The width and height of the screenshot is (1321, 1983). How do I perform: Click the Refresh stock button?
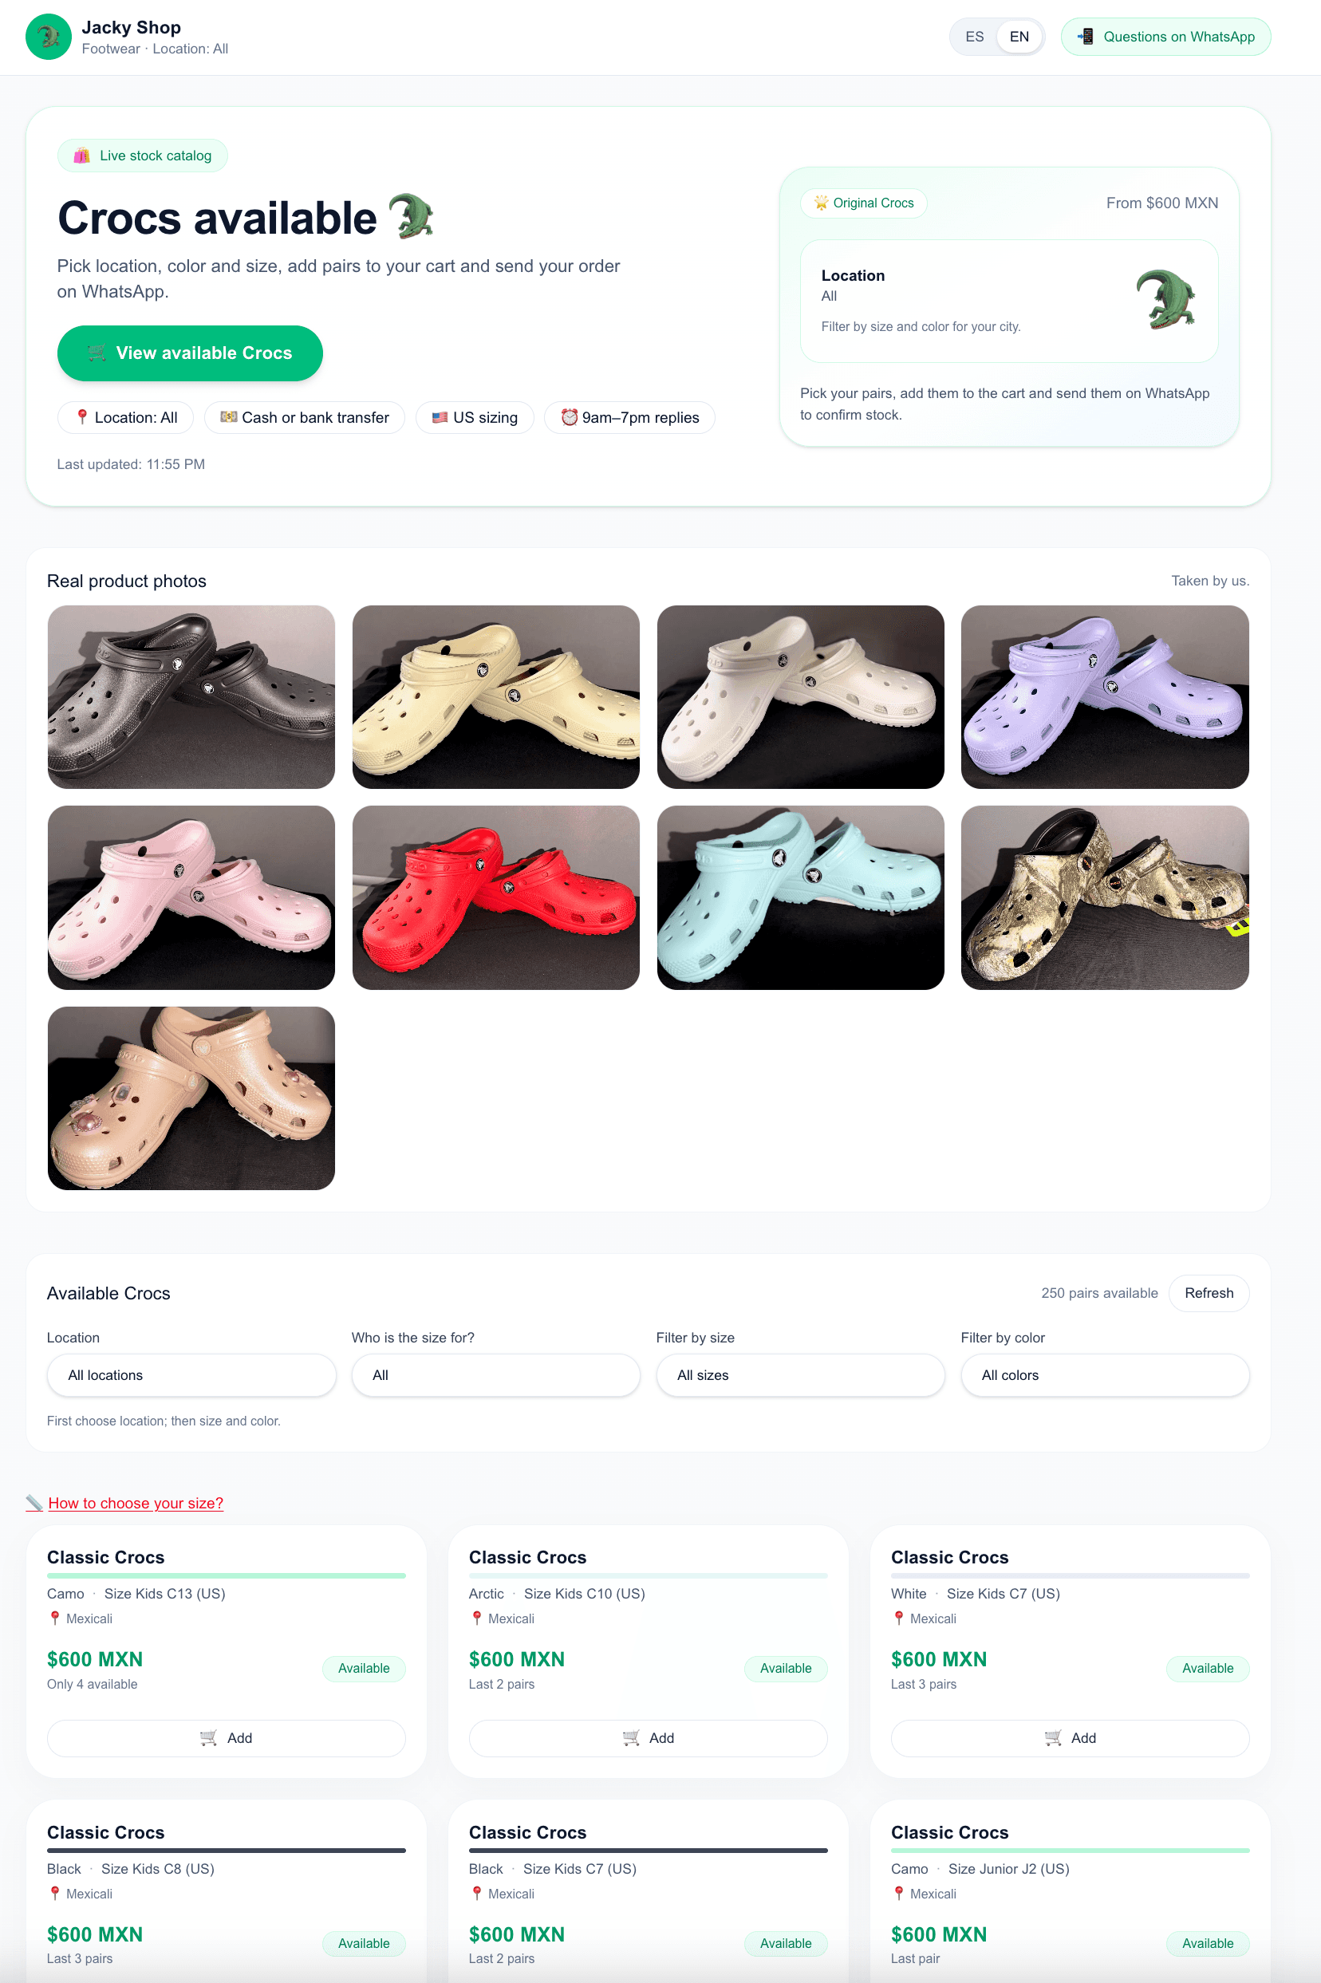[1208, 1293]
